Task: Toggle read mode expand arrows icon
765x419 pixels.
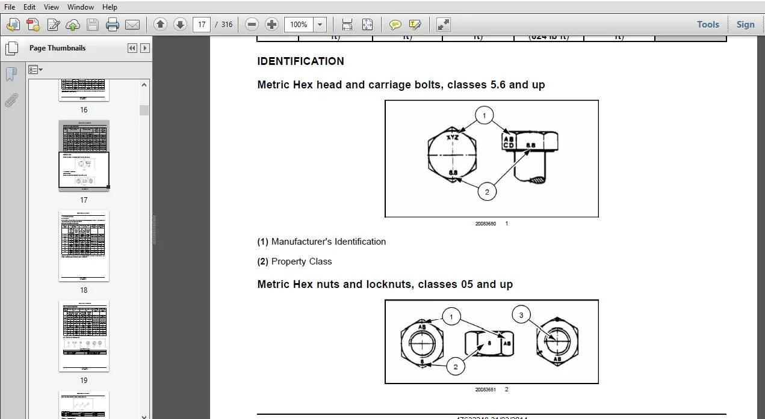Action: point(444,25)
